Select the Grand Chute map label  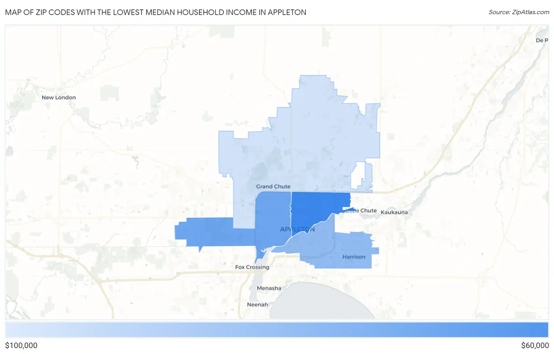(x=273, y=186)
